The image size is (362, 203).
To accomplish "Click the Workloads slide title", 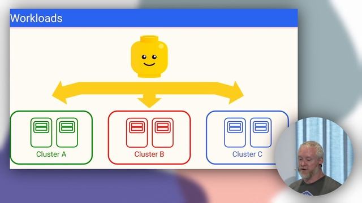I will [36, 18].
